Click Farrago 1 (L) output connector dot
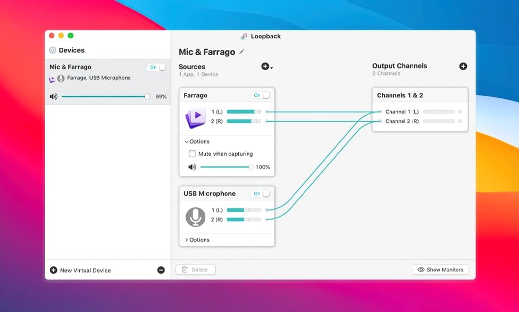Image resolution: width=519 pixels, height=312 pixels. click(x=267, y=112)
